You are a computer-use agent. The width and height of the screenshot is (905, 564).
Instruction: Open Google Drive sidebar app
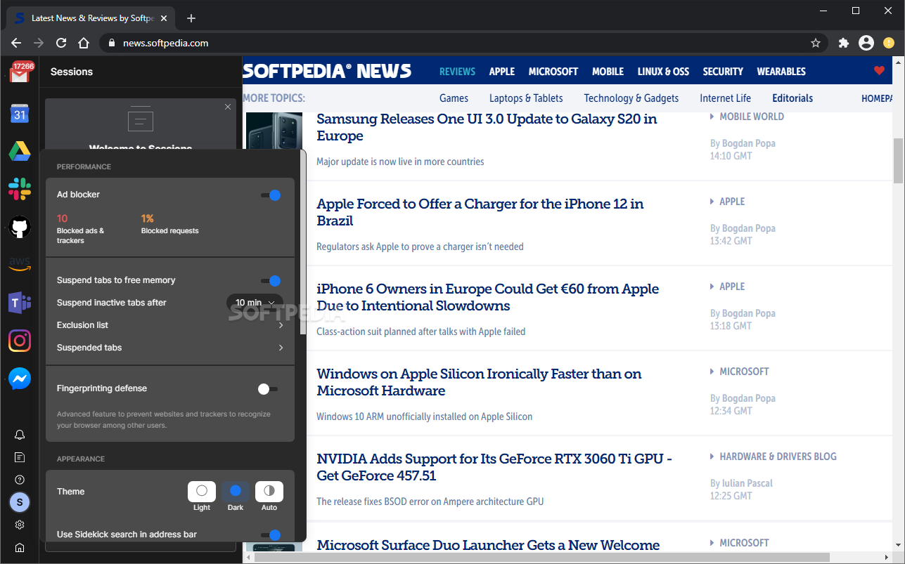pyautogui.click(x=20, y=151)
